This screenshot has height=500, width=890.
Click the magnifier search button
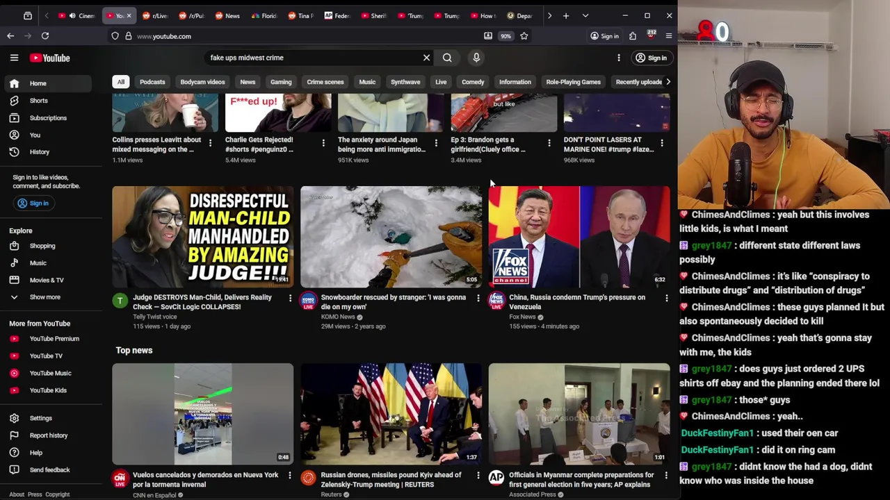[447, 58]
